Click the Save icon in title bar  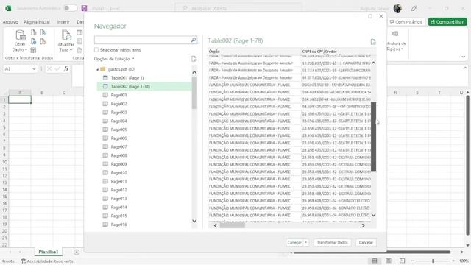point(84,8)
